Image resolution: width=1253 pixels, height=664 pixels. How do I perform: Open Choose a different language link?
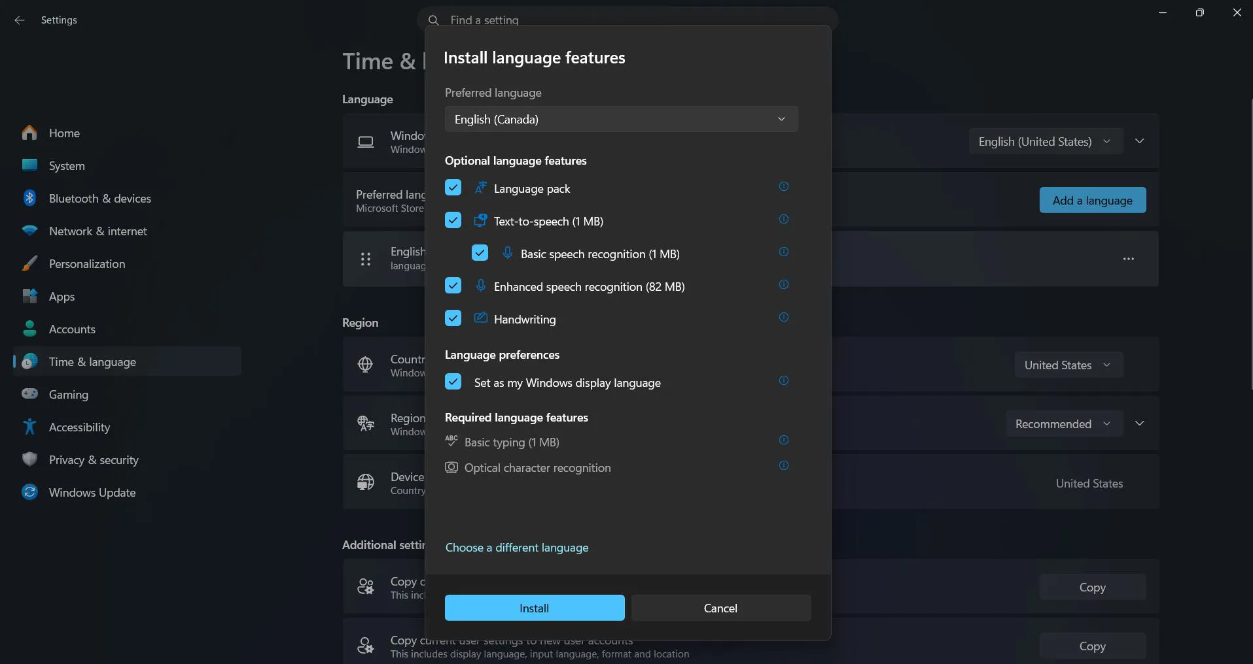coord(516,547)
